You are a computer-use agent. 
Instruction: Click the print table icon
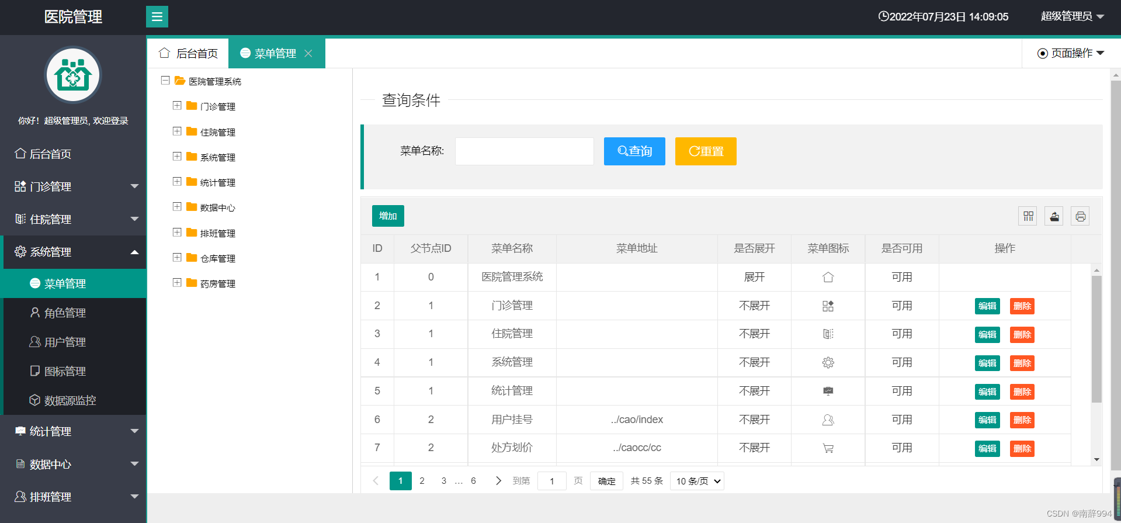pos(1080,216)
